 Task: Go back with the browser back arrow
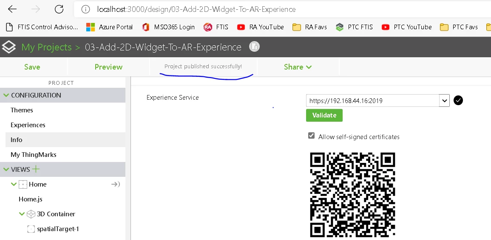coord(12,9)
